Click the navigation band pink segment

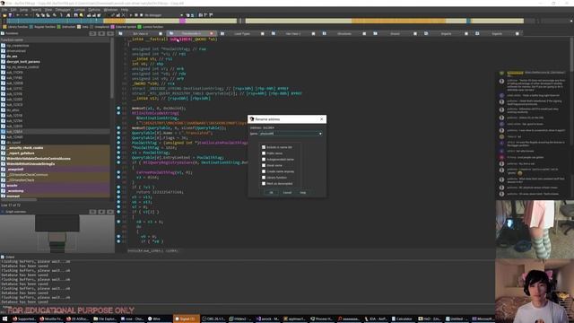(182, 21)
